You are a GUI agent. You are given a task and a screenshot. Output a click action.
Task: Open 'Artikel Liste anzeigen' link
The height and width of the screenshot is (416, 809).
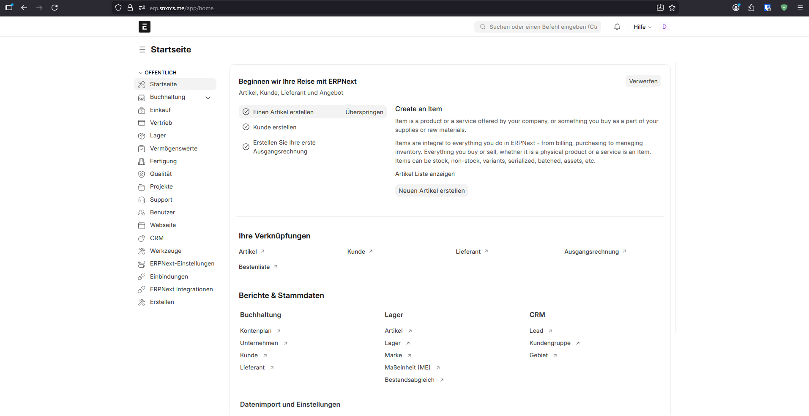pyautogui.click(x=425, y=174)
